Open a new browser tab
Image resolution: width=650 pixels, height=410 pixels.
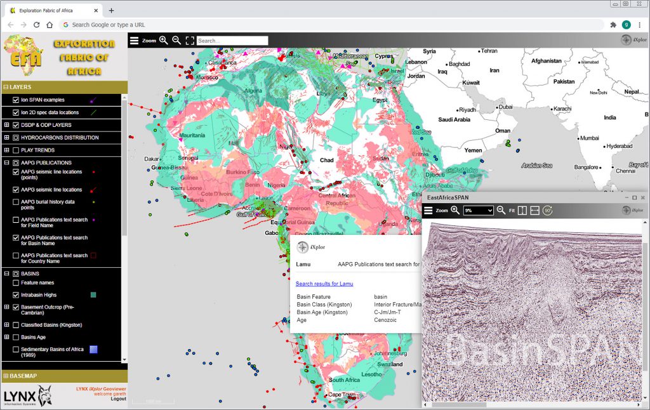pos(111,10)
